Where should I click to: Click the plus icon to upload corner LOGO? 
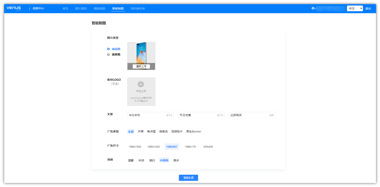141,84
